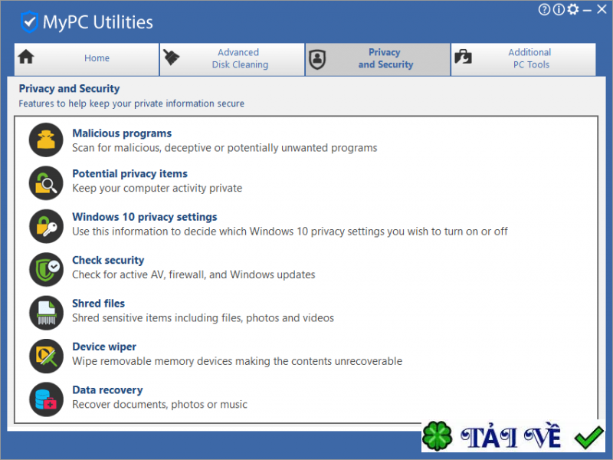Viewport: 613px width, 460px height.
Task: Open the Shred files link
Action: tap(99, 304)
